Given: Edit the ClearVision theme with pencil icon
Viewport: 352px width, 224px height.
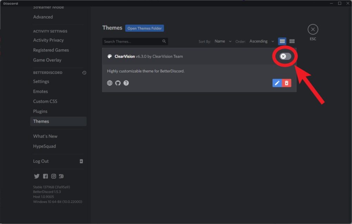Looking at the screenshot, I should 277,83.
